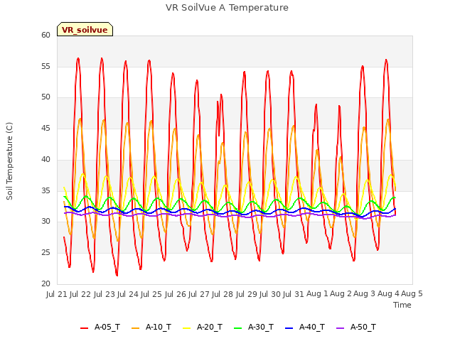
Task: Click the Aug 3 x-axis tick label
Action: [365, 294]
